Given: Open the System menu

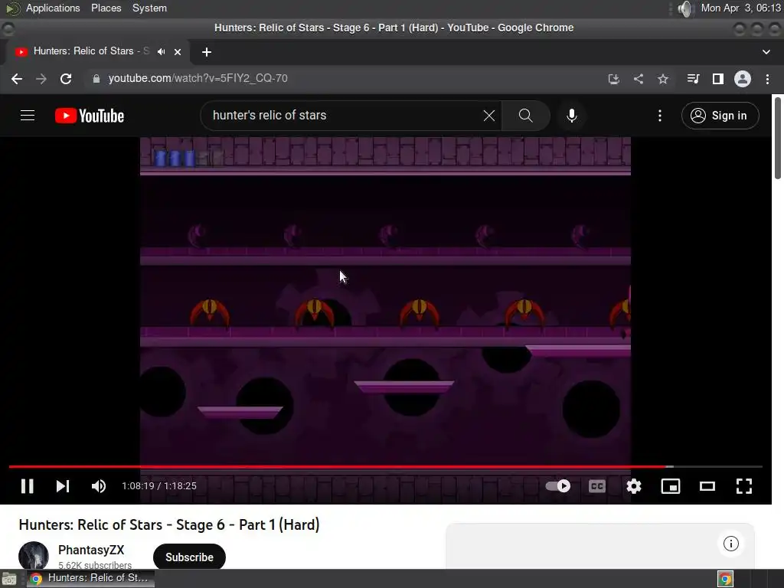Looking at the screenshot, I should [x=149, y=8].
